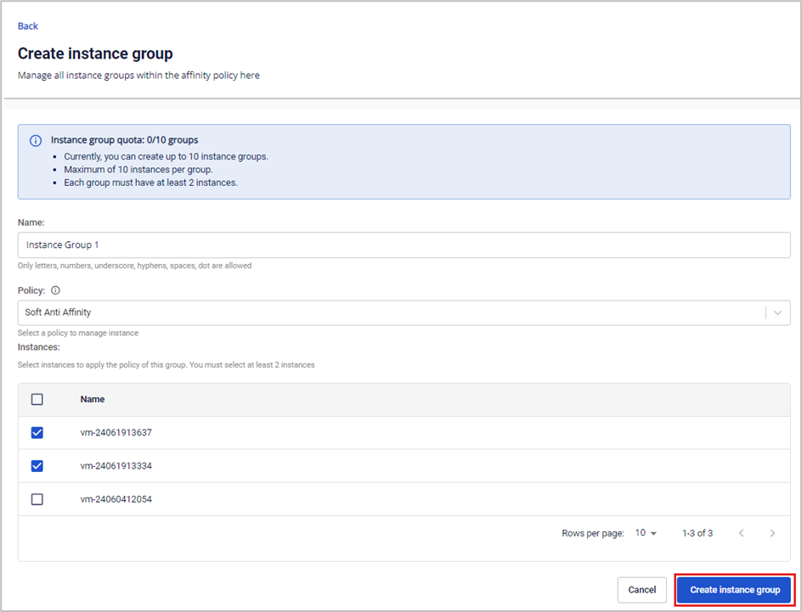
Task: Select the vm-24060412054 instance name
Action: tap(116, 499)
